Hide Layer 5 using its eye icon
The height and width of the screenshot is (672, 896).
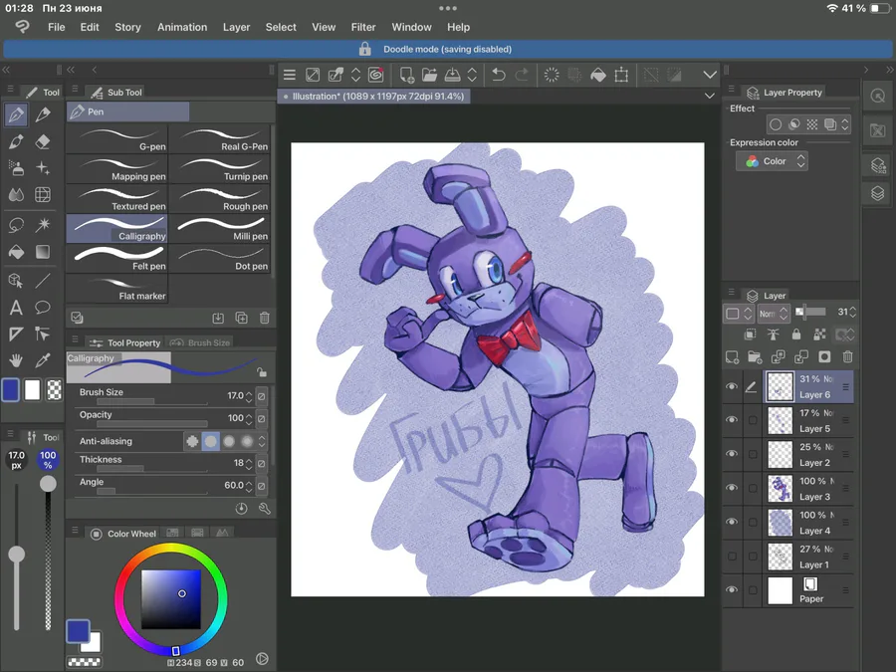point(732,420)
